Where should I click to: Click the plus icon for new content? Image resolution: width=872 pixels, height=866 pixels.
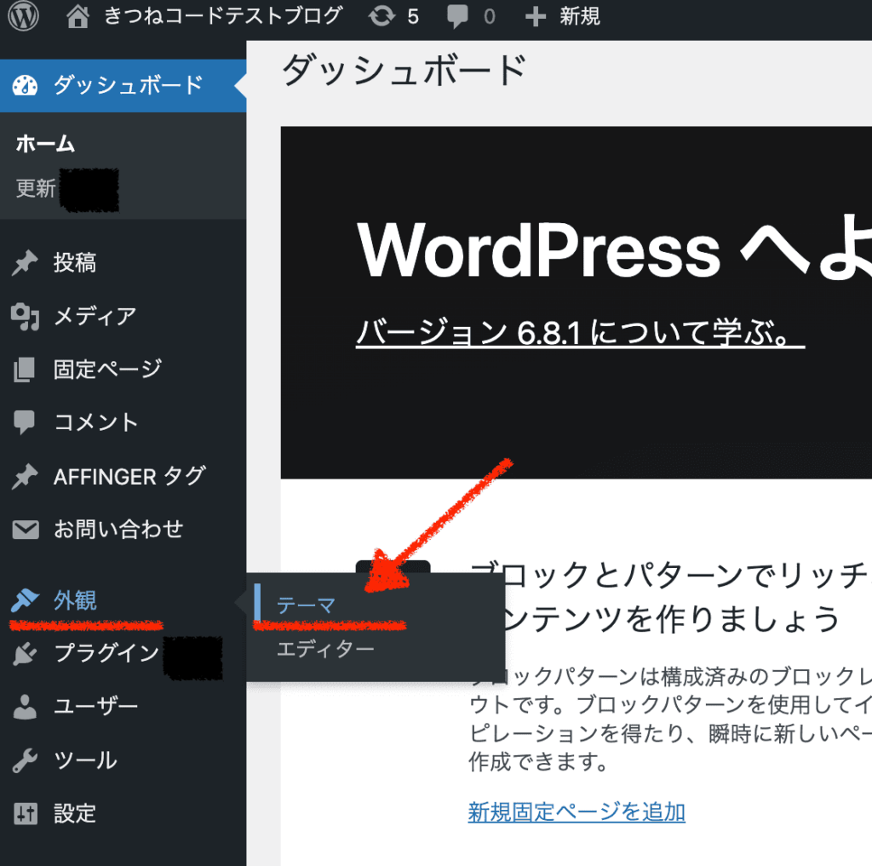pyautogui.click(x=535, y=16)
